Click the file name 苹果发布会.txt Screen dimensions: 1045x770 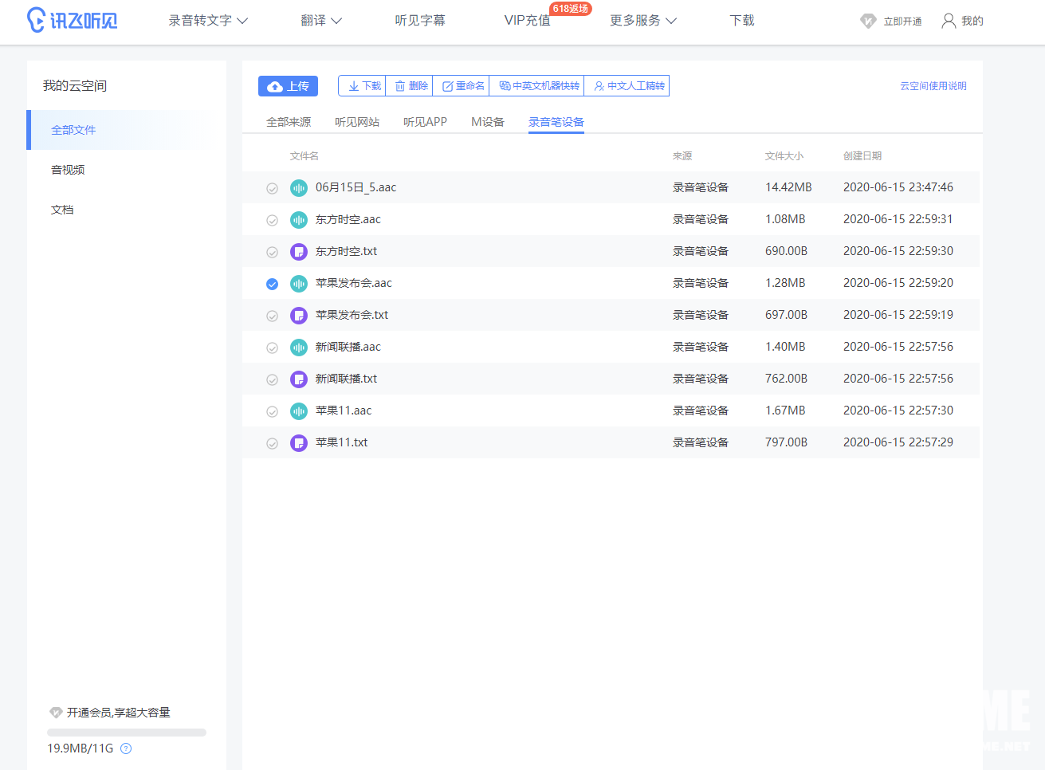point(352,315)
